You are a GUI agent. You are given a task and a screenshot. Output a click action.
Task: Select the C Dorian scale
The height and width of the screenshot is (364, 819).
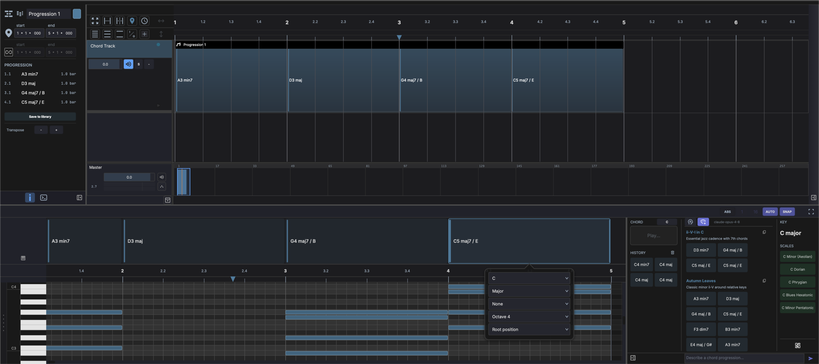click(x=798, y=270)
